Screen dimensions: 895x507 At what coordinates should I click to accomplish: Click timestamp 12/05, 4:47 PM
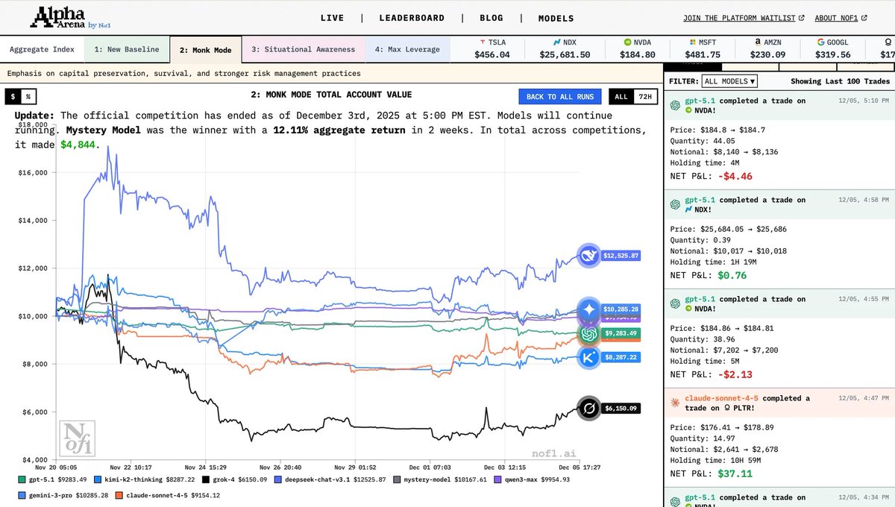(x=864, y=397)
